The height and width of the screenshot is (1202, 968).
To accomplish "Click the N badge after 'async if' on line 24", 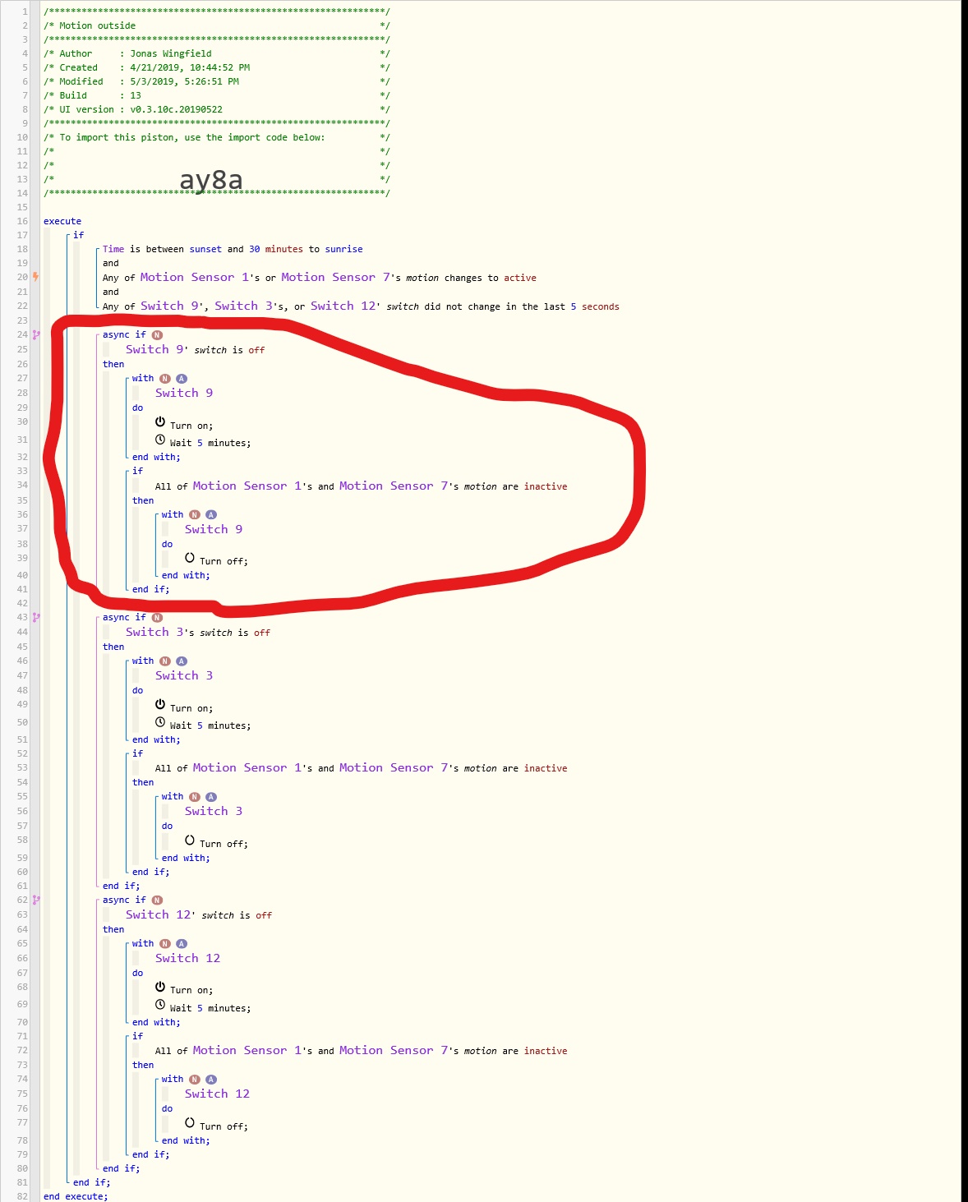I will coord(157,334).
